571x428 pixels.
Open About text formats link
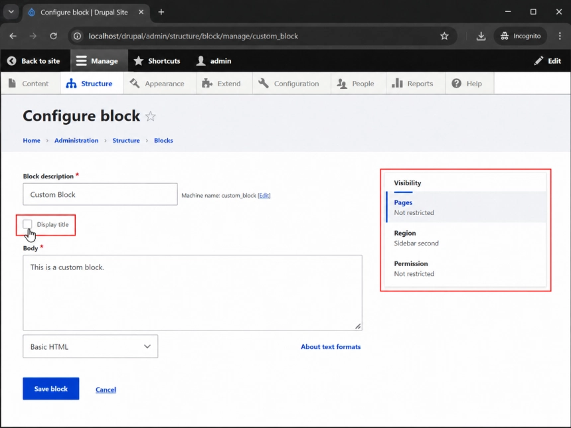coord(331,346)
